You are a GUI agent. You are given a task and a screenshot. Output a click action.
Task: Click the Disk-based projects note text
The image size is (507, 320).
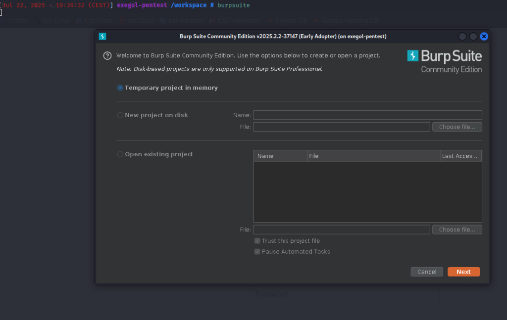(x=219, y=69)
